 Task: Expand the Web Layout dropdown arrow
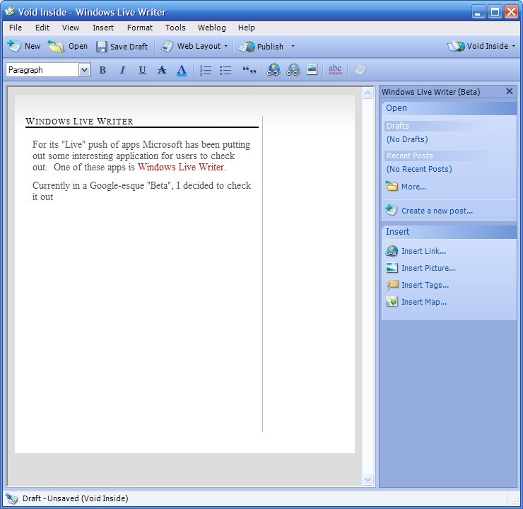point(226,46)
